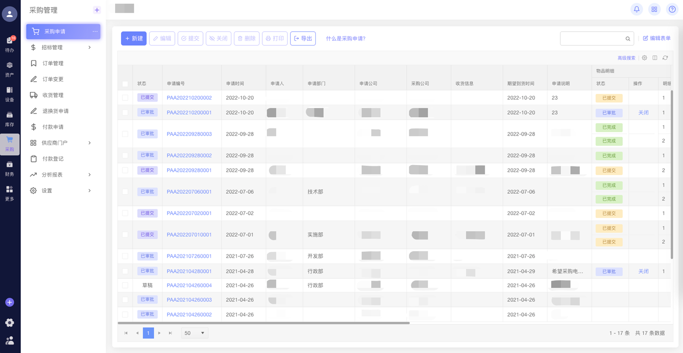Open the help question mark icon
This screenshot has height=353, width=683.
pos(672,9)
